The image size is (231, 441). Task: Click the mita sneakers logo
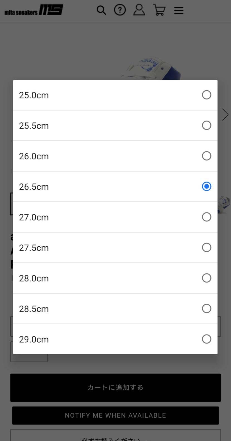34,10
